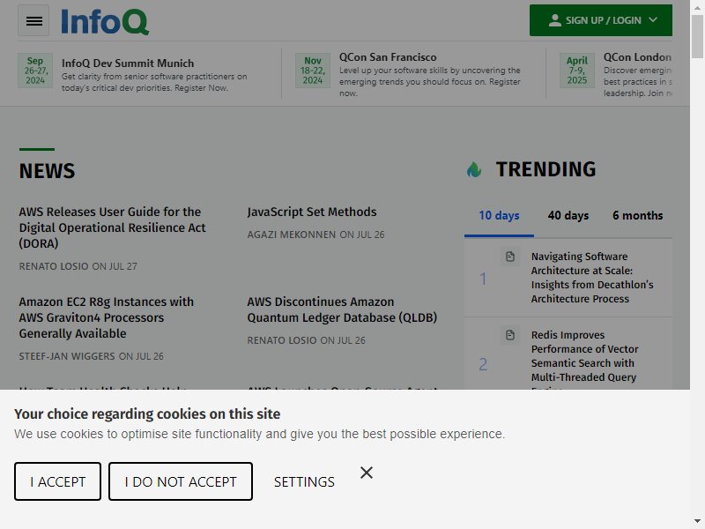Viewport: 705px width, 529px height.
Task: Click the TRENDING section heading
Action: pos(545,169)
